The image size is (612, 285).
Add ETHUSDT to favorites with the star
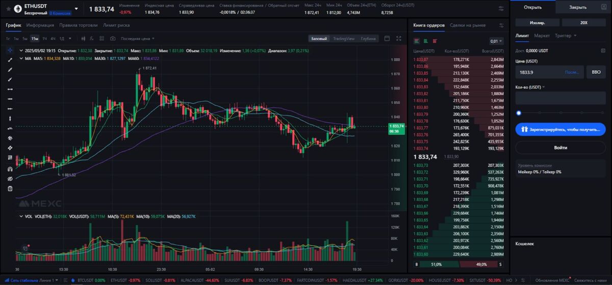coord(9,9)
